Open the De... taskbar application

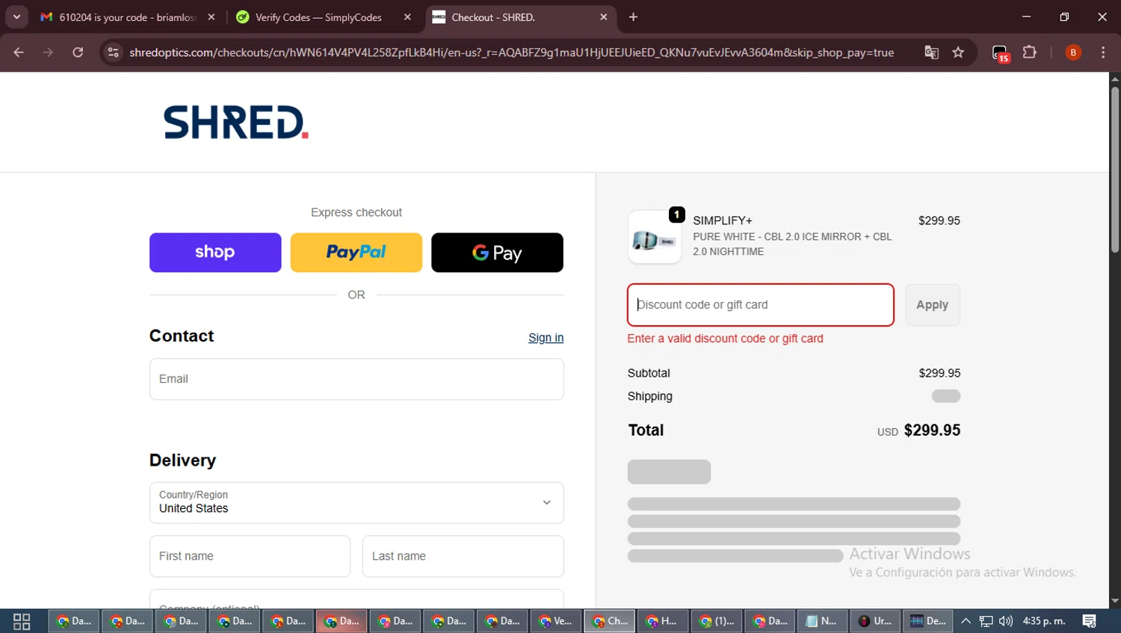tap(929, 621)
